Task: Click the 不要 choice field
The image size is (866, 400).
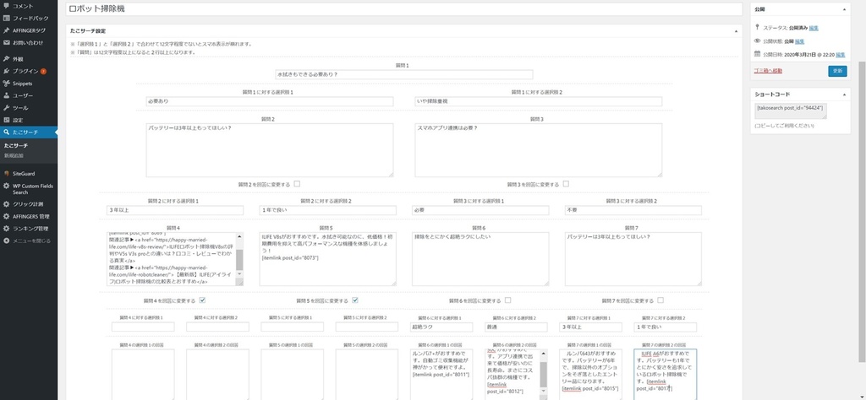Action: point(633,210)
